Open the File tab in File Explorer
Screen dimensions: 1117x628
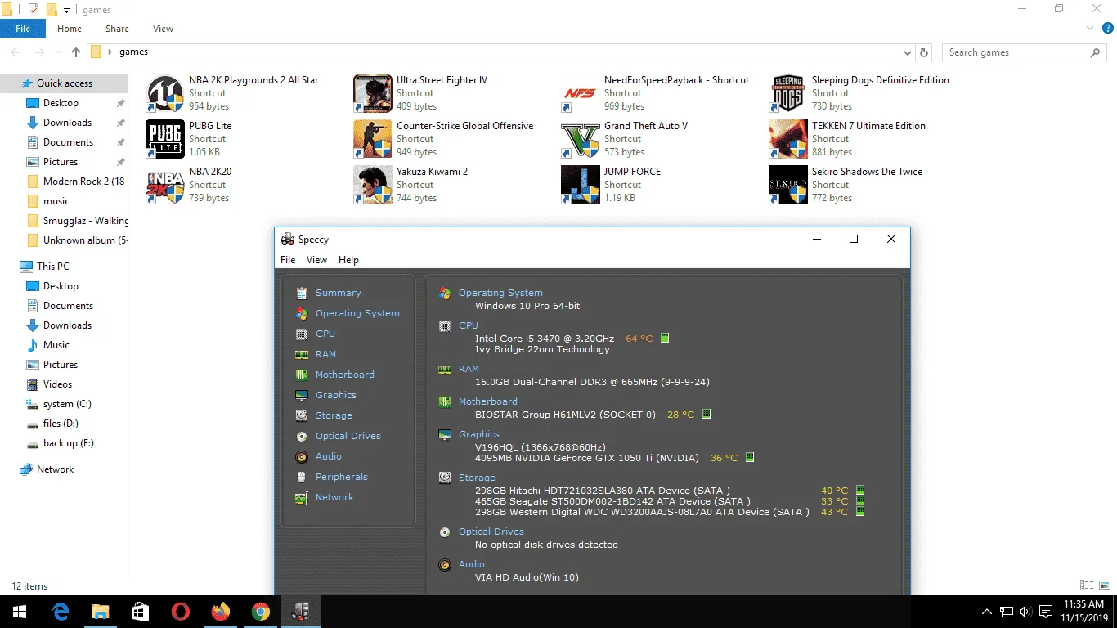point(23,29)
